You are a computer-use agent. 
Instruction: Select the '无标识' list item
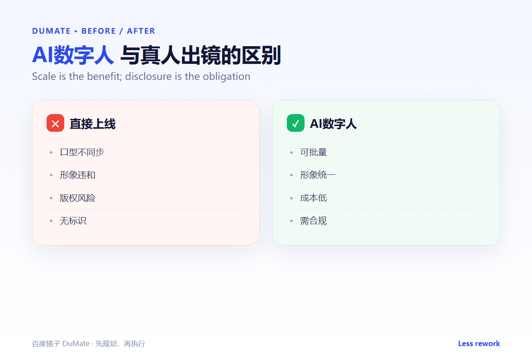click(x=146, y=221)
